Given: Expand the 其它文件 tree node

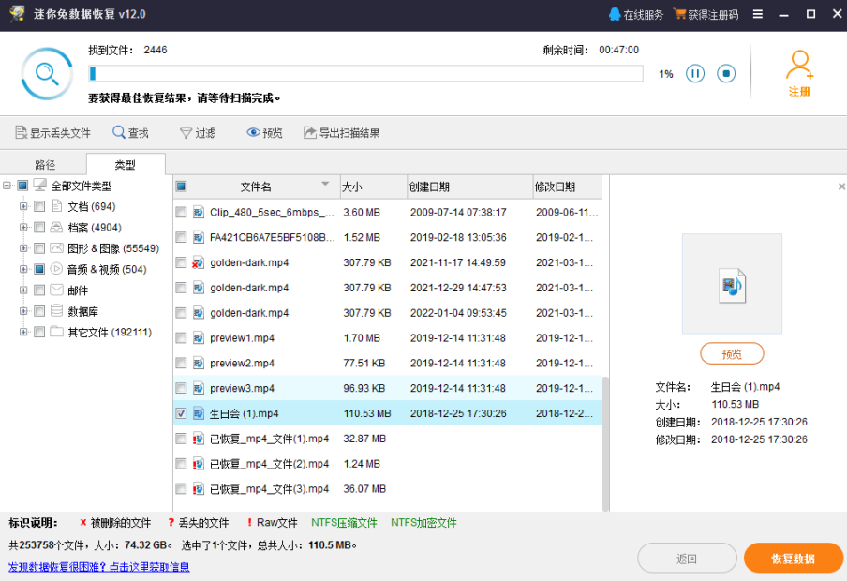Looking at the screenshot, I should click(x=23, y=332).
